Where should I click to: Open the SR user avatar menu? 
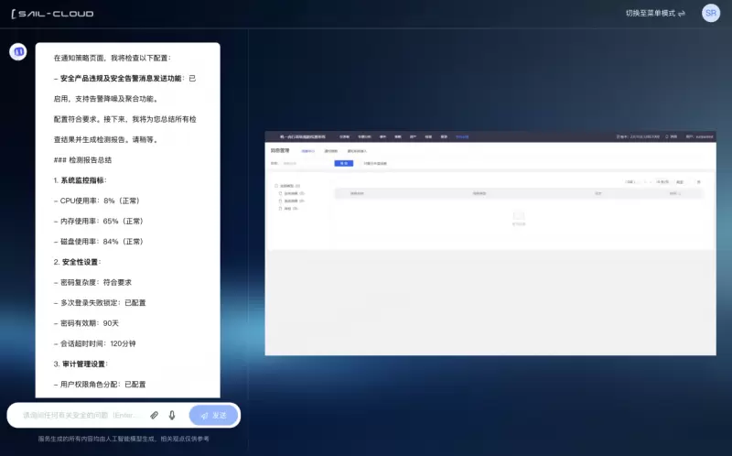click(711, 13)
